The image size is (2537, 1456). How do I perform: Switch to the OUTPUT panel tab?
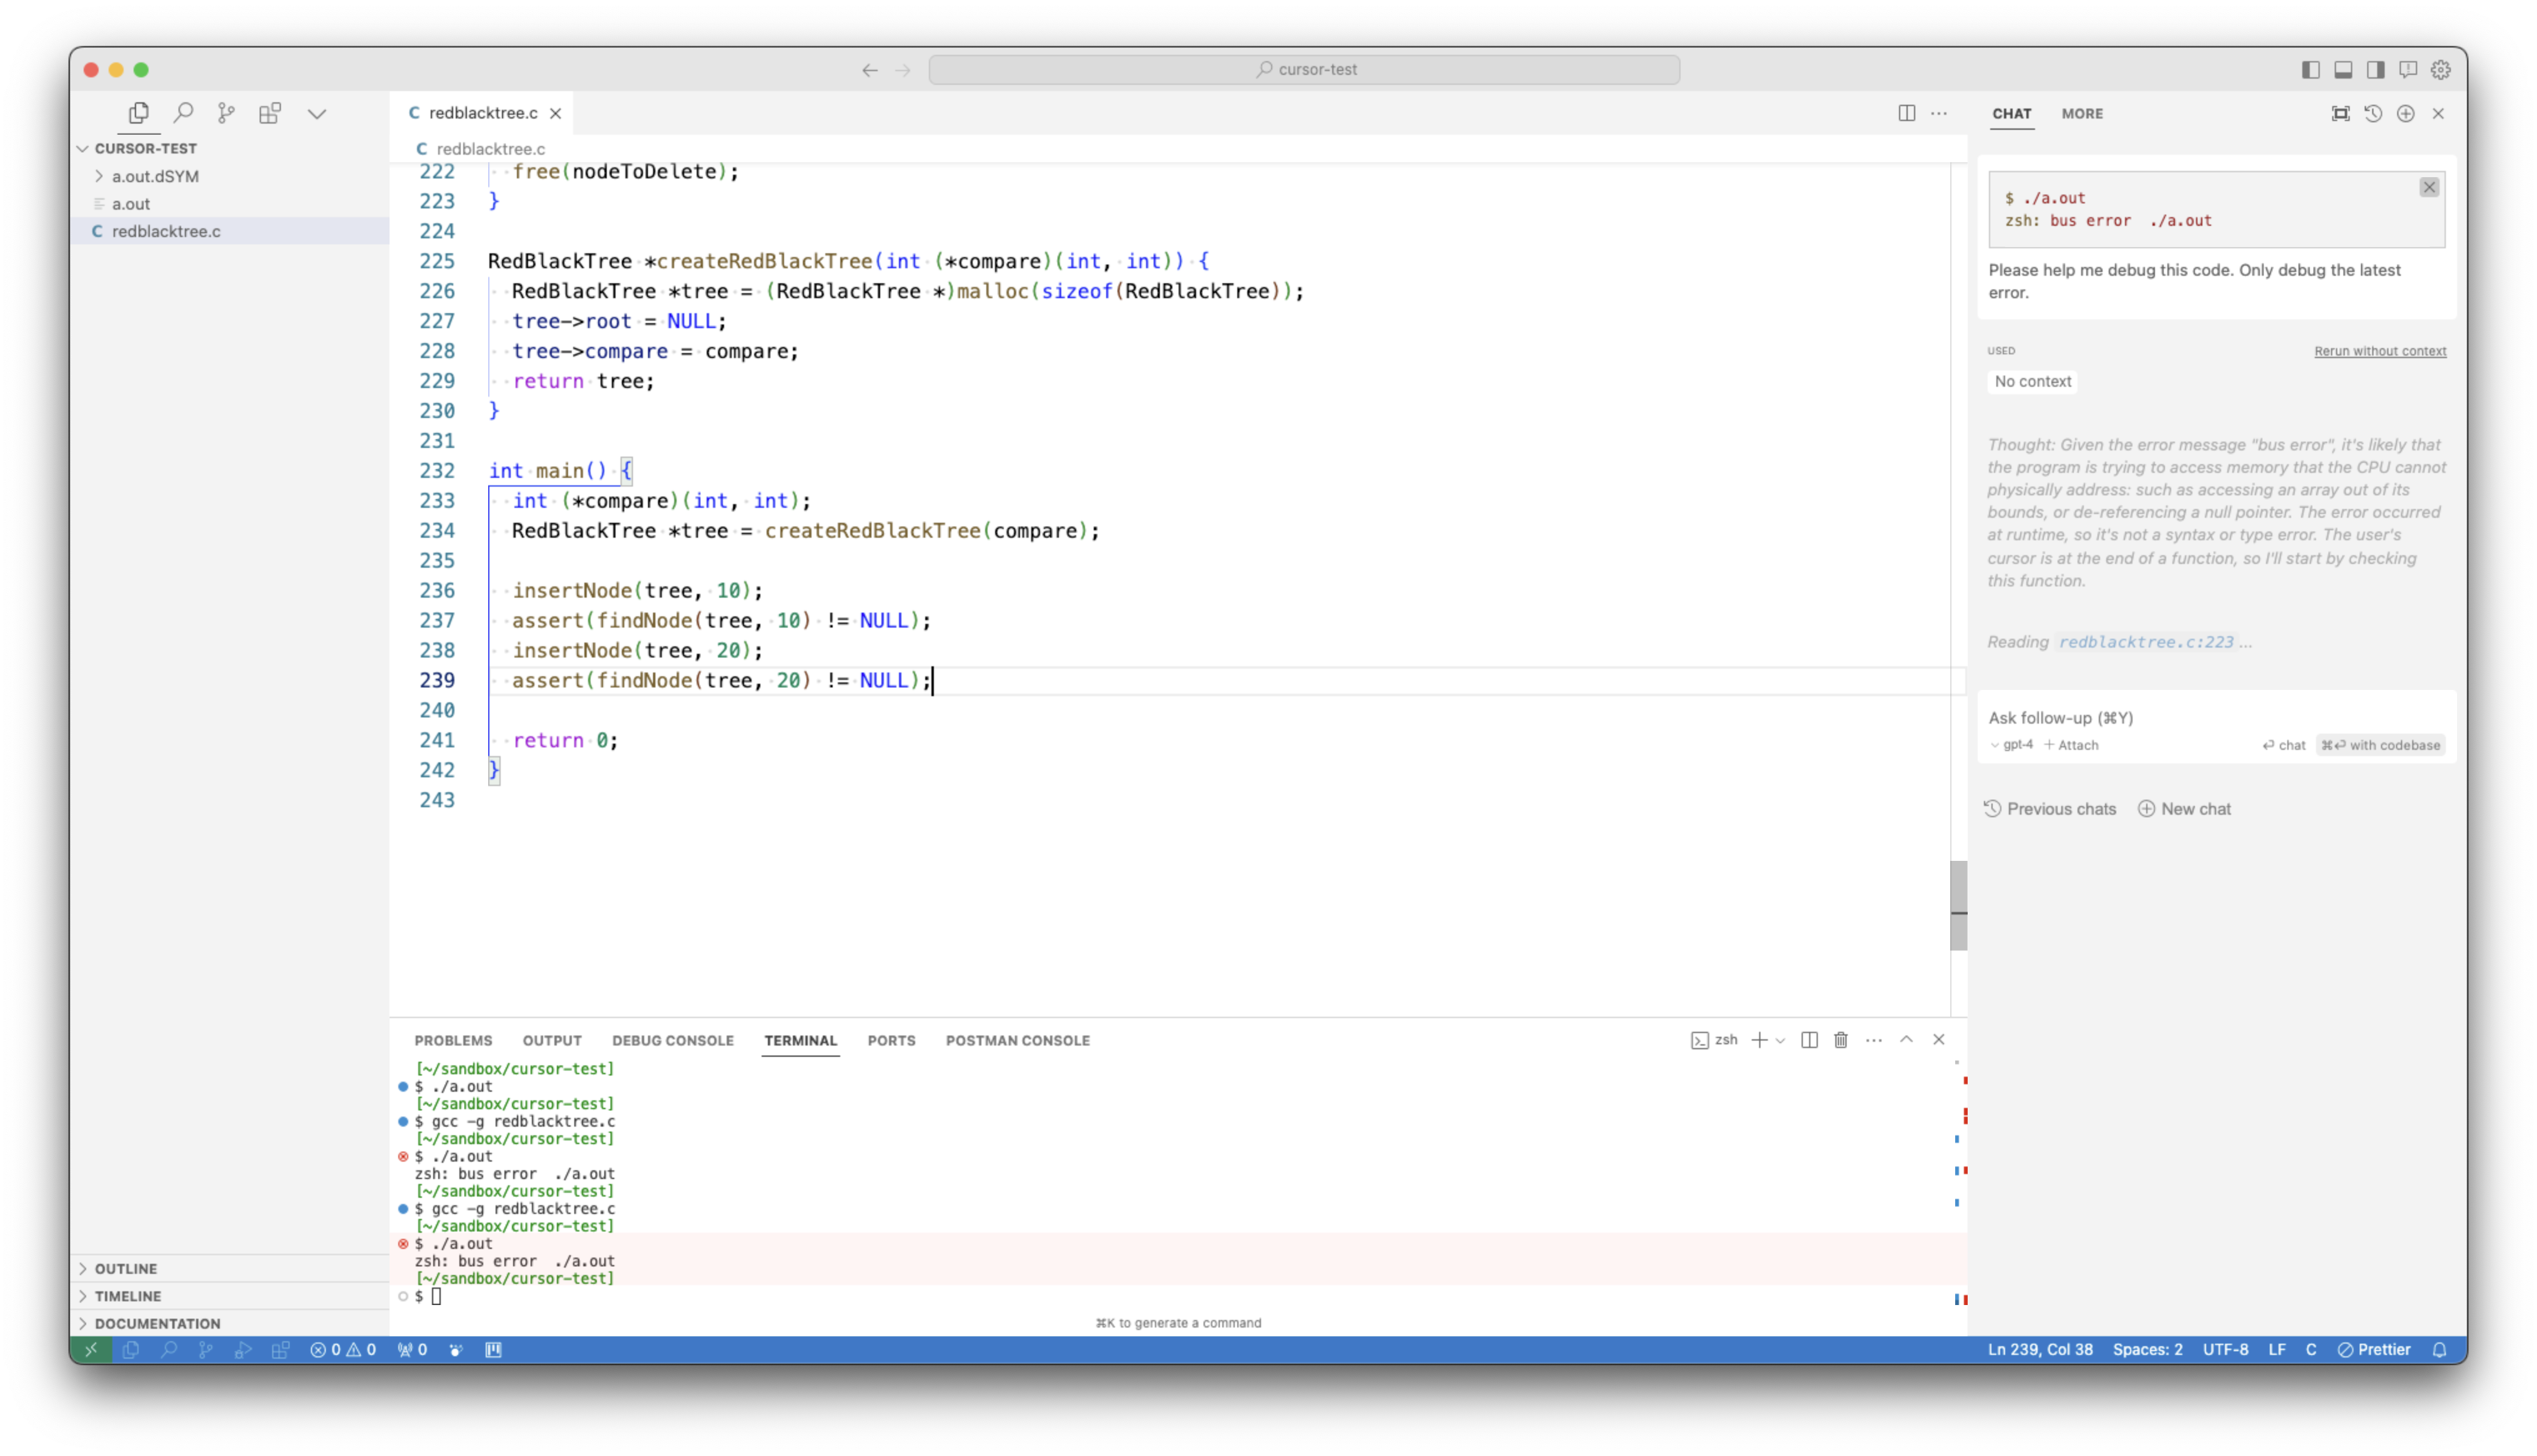[x=551, y=1041]
